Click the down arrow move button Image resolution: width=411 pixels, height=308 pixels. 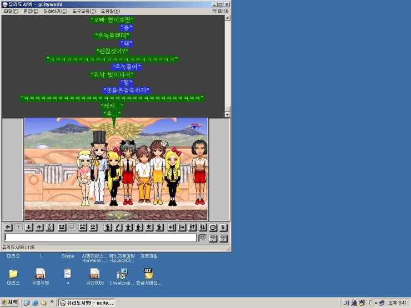pos(28,227)
